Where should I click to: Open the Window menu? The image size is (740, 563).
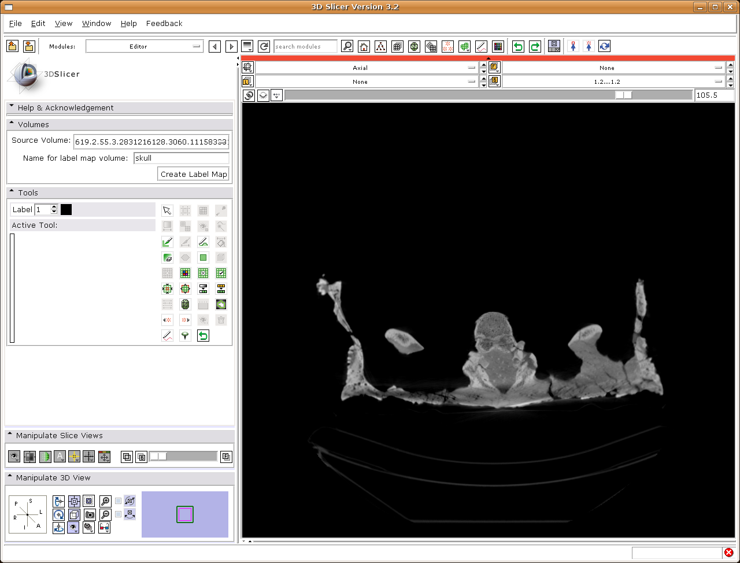pos(97,23)
